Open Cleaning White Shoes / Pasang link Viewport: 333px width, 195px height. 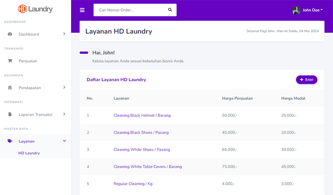(142, 149)
